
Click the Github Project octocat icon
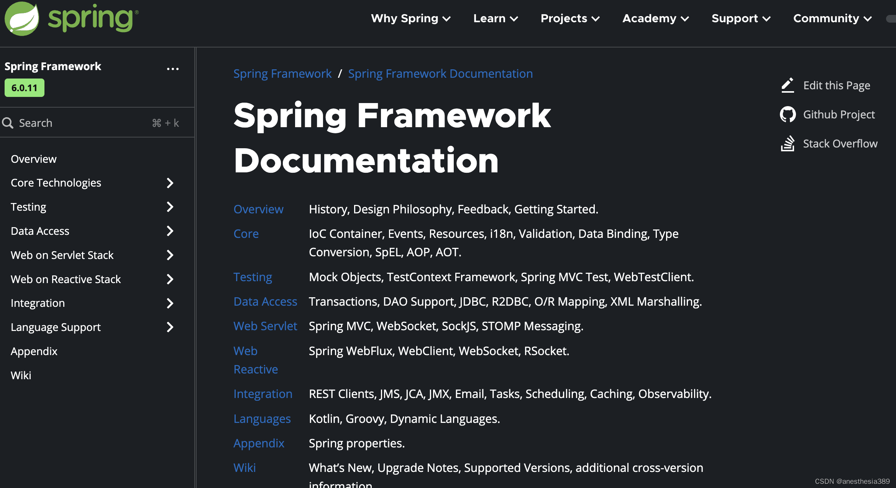(788, 115)
